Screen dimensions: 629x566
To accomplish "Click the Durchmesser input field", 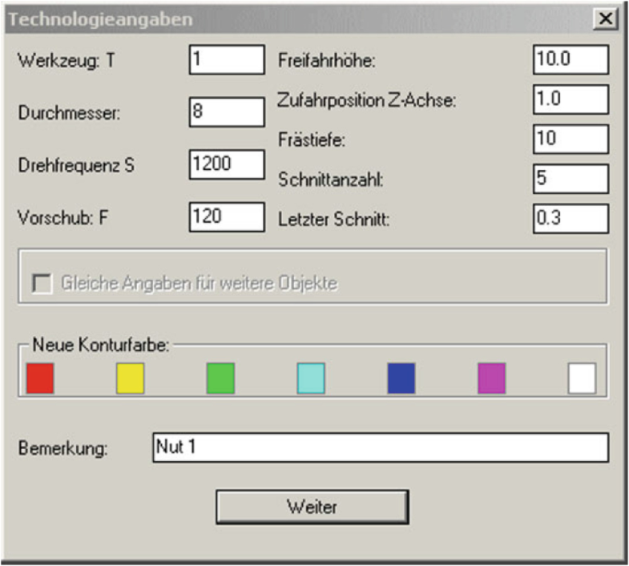I will pos(227,112).
